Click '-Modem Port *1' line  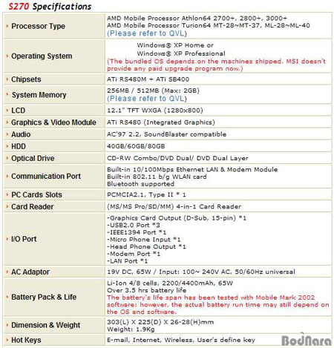134,254
